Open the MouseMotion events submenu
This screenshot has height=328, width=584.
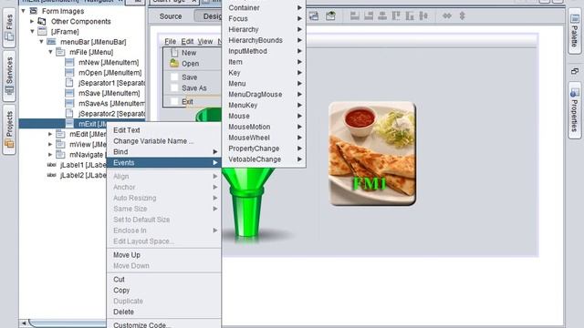pos(264,127)
